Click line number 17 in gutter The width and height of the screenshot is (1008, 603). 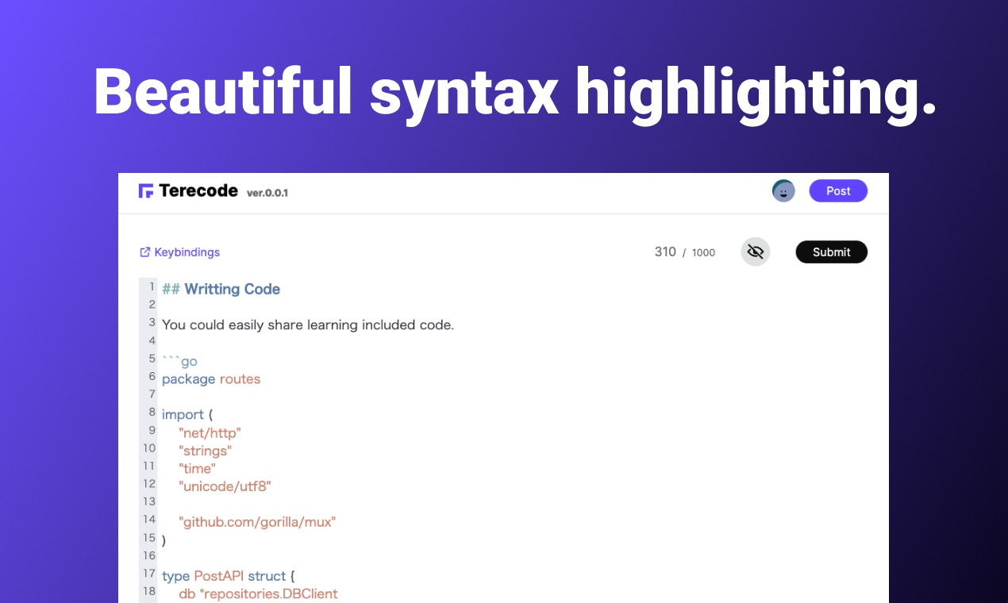(149, 573)
